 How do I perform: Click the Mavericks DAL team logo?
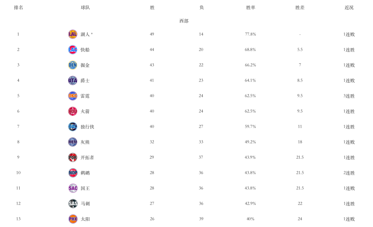[73, 127]
